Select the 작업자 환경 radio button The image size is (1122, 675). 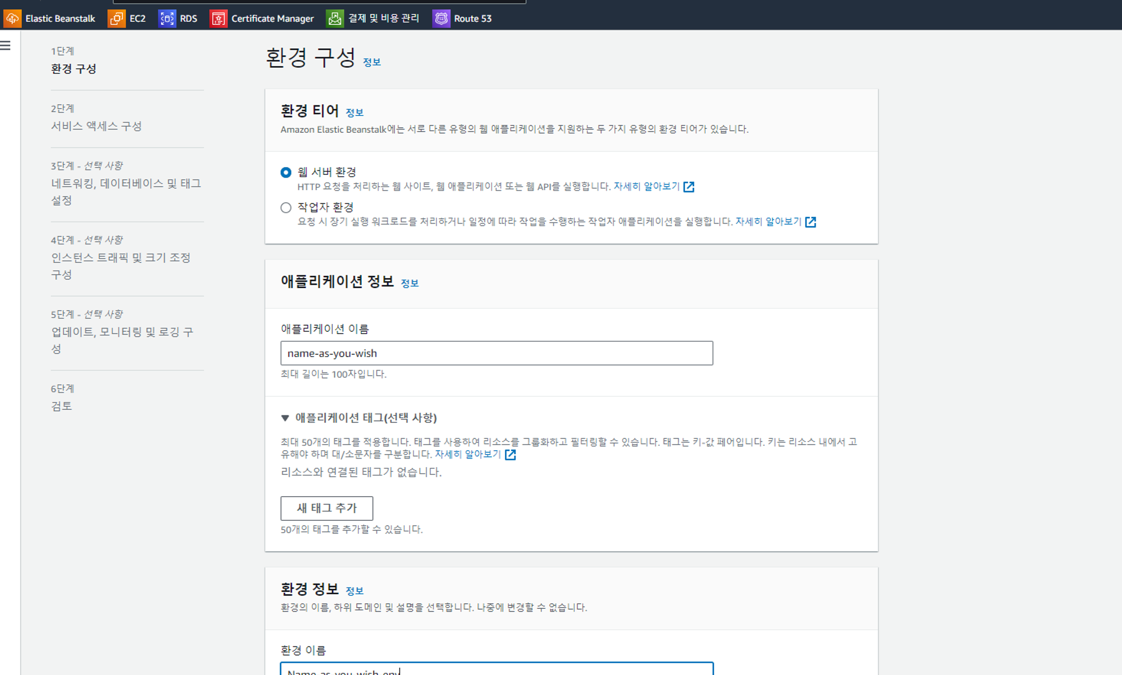click(x=286, y=208)
